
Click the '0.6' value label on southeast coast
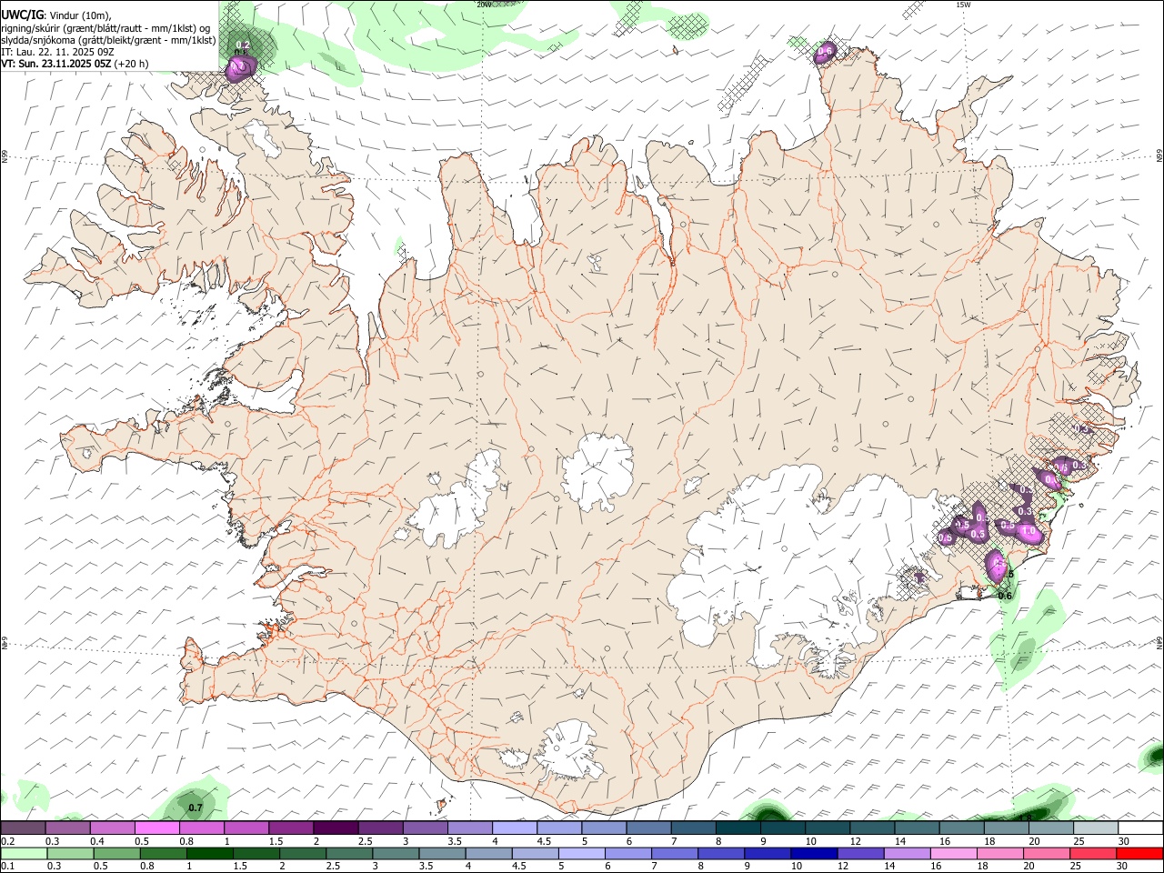point(1005,597)
